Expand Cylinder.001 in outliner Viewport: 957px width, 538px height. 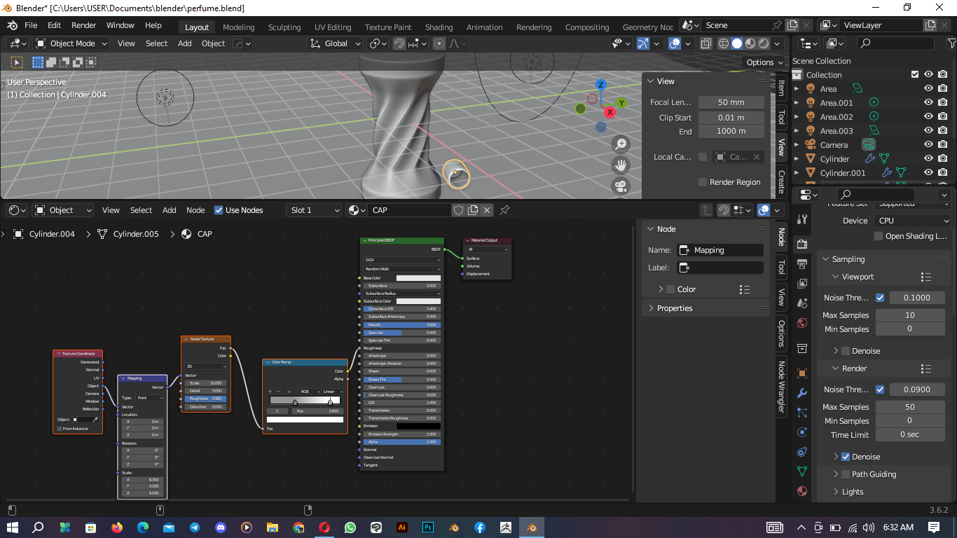[x=796, y=173]
